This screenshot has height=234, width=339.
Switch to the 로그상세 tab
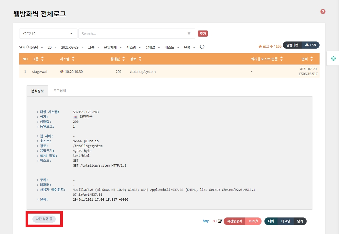(60, 91)
